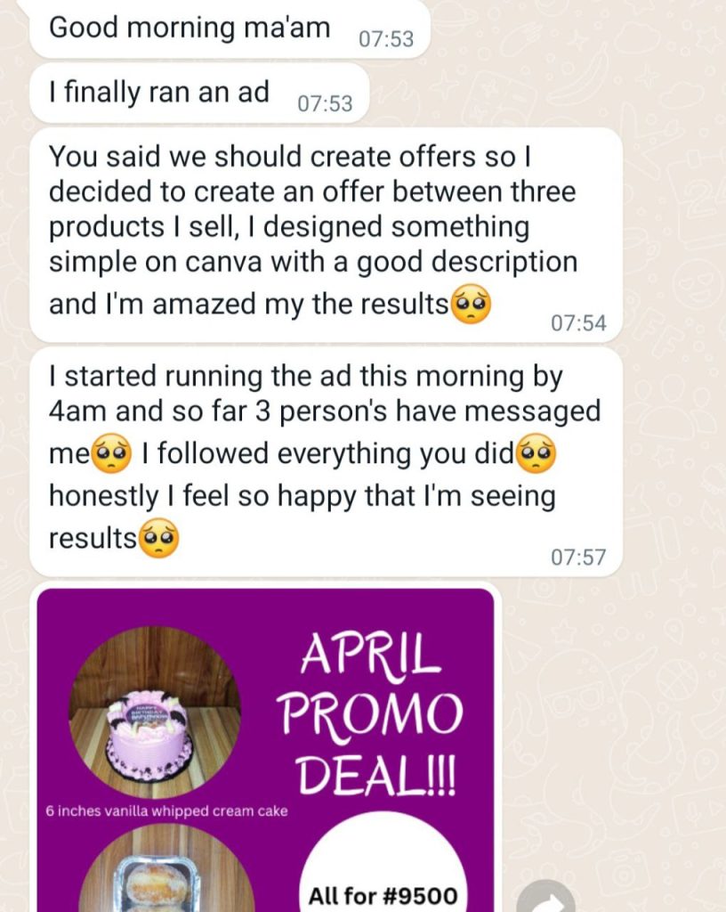The height and width of the screenshot is (912, 726).
Task: Click the pleading emoji after 'you did'
Action: coord(536,454)
